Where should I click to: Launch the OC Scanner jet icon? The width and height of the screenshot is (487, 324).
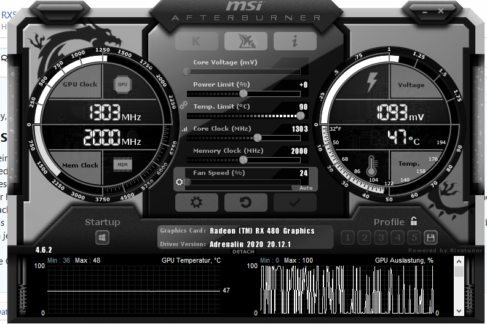coord(246,41)
